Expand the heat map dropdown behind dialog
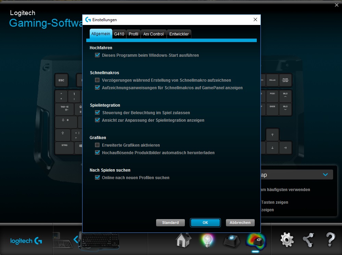This screenshot has height=255, width=342. coord(325,175)
